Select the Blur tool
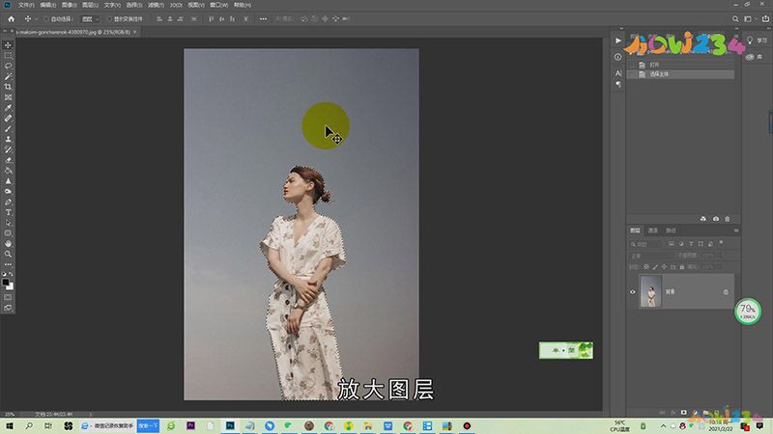Image resolution: width=773 pixels, height=434 pixels. (x=8, y=181)
